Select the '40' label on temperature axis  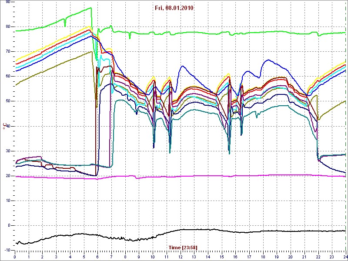(x=7, y=126)
